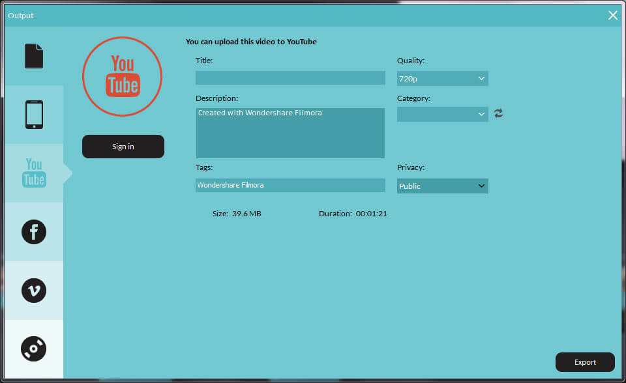Screen dimensions: 626x383
Task: Click the Tags field with Wondershare Filmora
Action: click(x=290, y=185)
